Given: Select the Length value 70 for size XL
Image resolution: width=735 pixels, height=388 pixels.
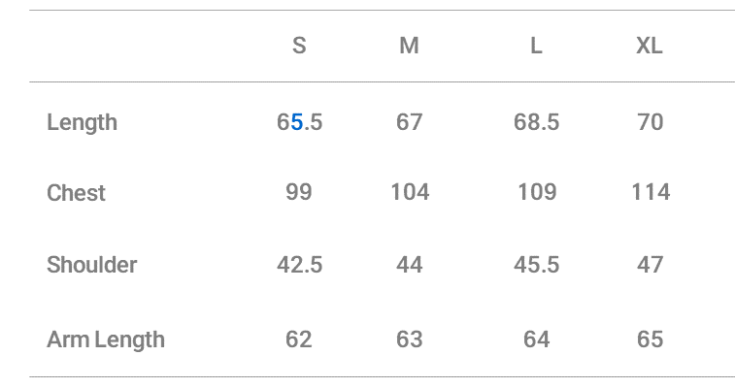Looking at the screenshot, I should (650, 122).
